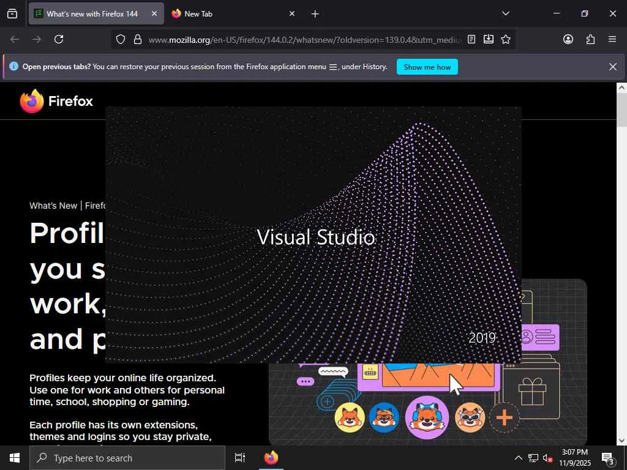The height and width of the screenshot is (470, 627).
Task: Reload the current page
Action: [59, 39]
